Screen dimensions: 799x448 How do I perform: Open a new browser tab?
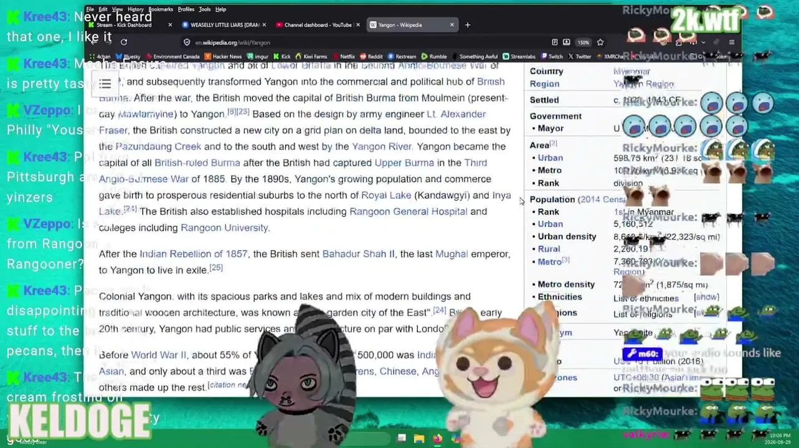tap(468, 25)
